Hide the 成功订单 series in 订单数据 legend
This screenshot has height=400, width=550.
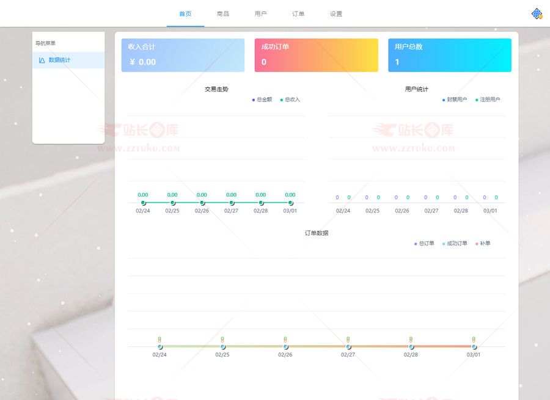click(454, 244)
